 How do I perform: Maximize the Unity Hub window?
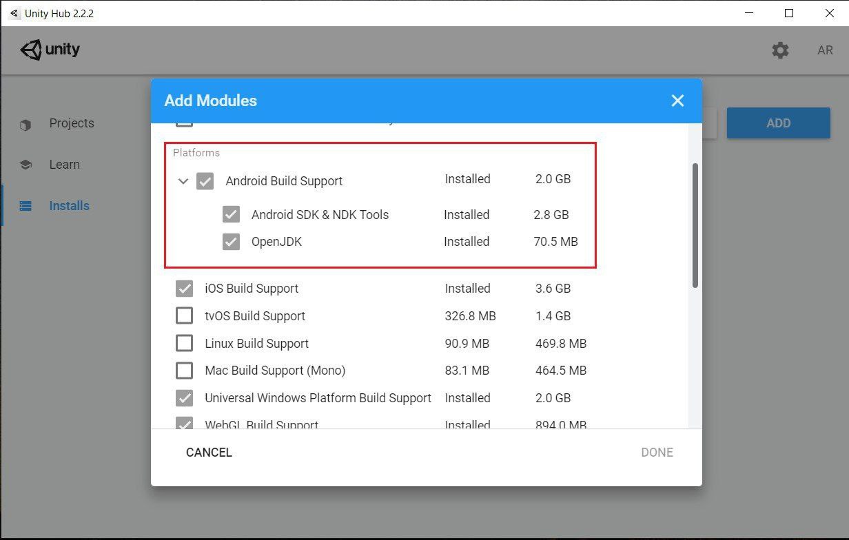point(789,13)
